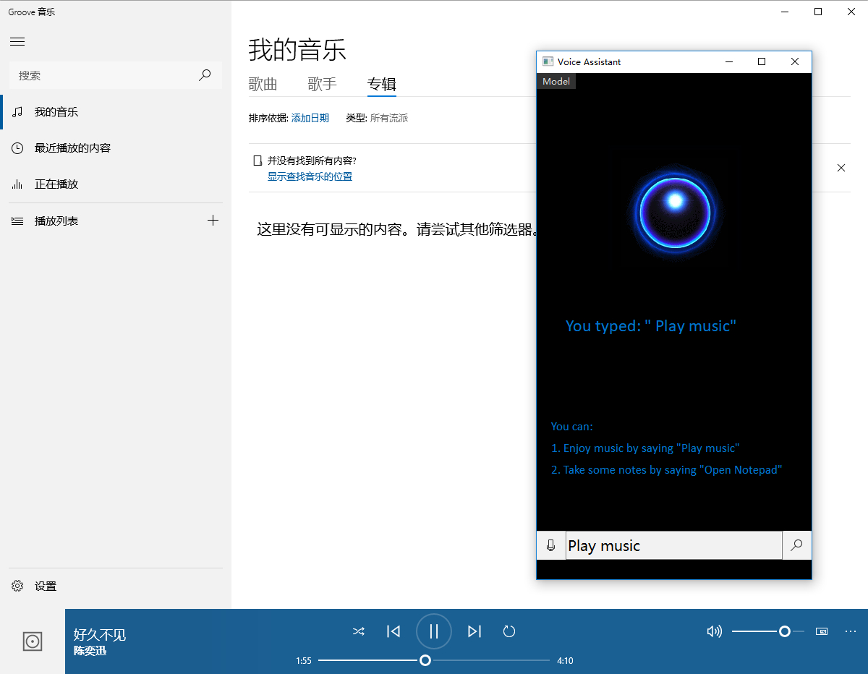
Task: Click the Play music text input field
Action: point(673,545)
